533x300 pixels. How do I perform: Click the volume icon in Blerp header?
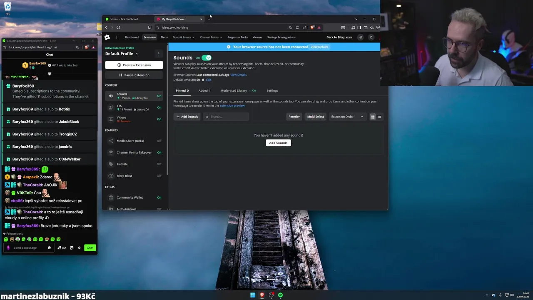click(360, 37)
